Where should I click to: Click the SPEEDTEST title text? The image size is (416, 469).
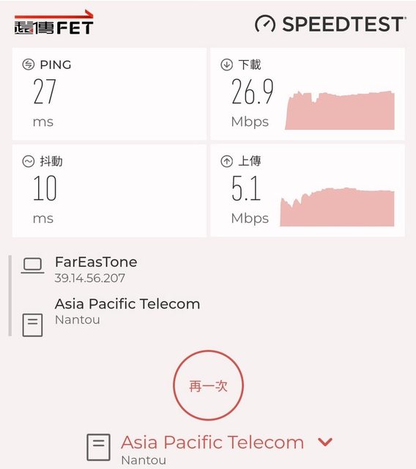tap(343, 24)
